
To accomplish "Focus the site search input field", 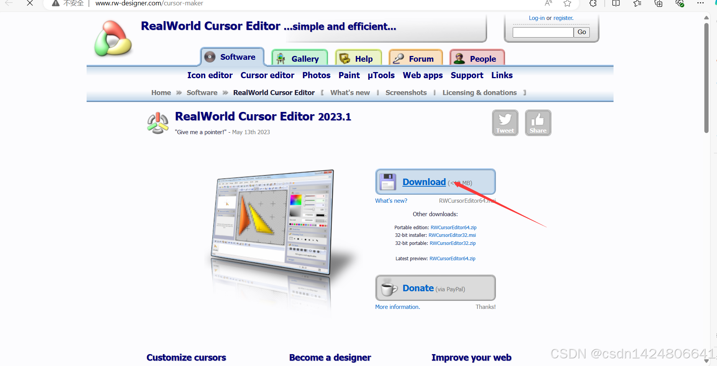I will click(543, 32).
